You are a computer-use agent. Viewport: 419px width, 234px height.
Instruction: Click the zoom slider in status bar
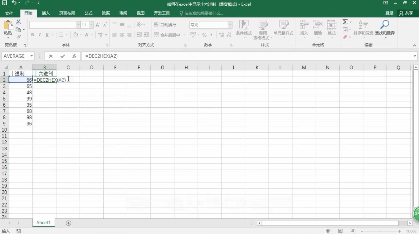(380, 231)
